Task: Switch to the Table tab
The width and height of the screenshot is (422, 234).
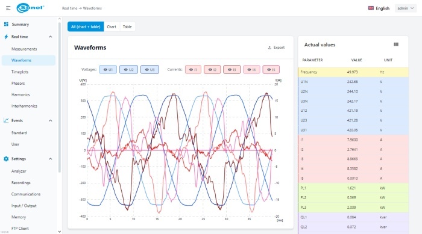Action: (x=127, y=26)
